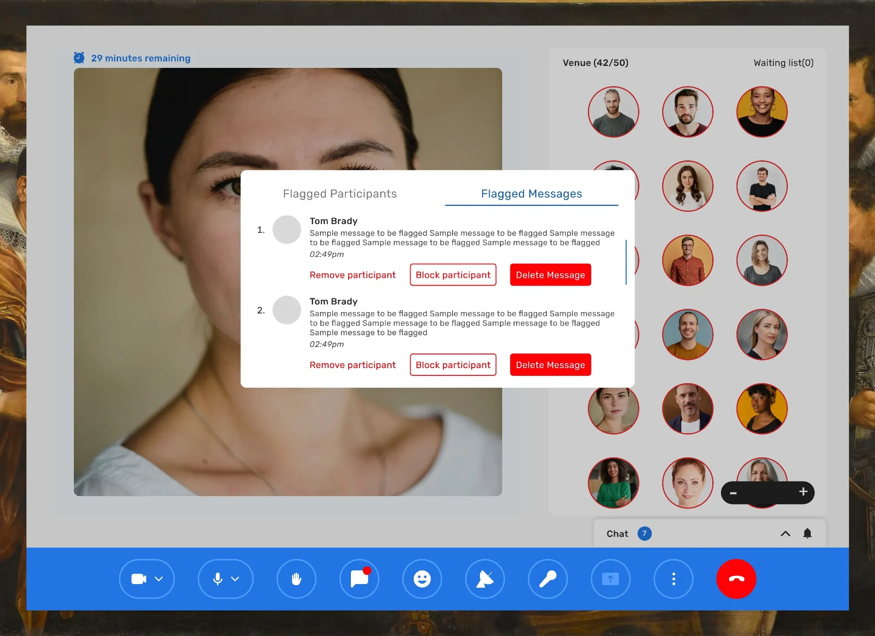Click Delete Message for flagged message 1

coord(551,275)
